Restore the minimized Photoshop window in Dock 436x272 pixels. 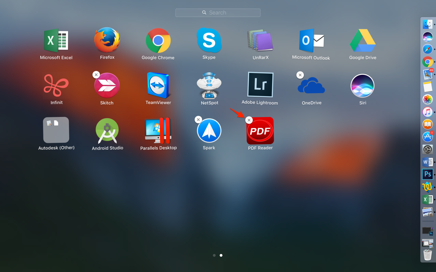[x=428, y=231]
